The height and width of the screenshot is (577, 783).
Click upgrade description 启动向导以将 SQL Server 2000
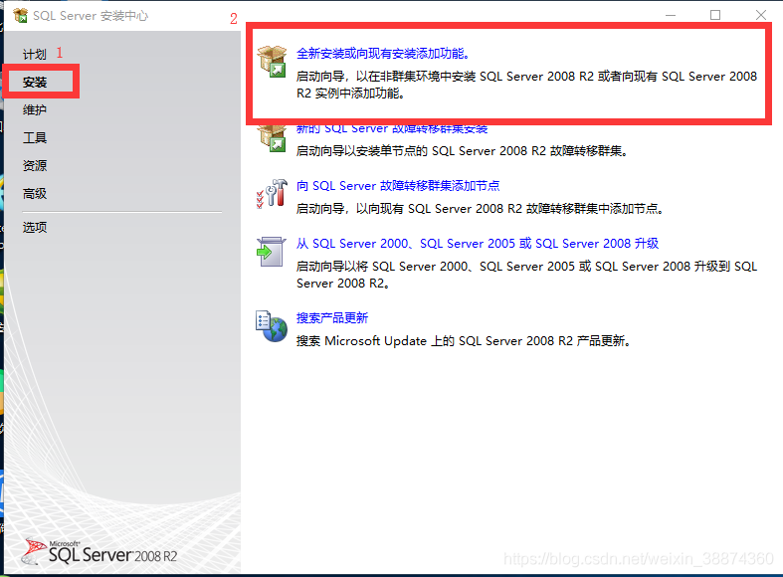click(x=526, y=275)
